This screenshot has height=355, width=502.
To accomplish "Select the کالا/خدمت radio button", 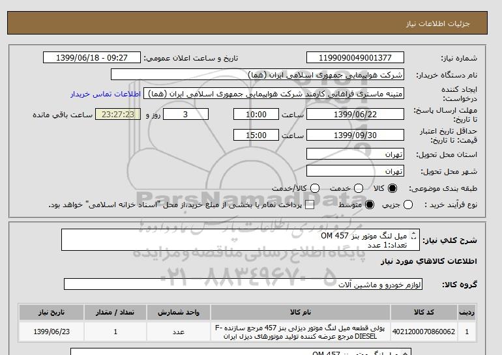I will point(315,188).
